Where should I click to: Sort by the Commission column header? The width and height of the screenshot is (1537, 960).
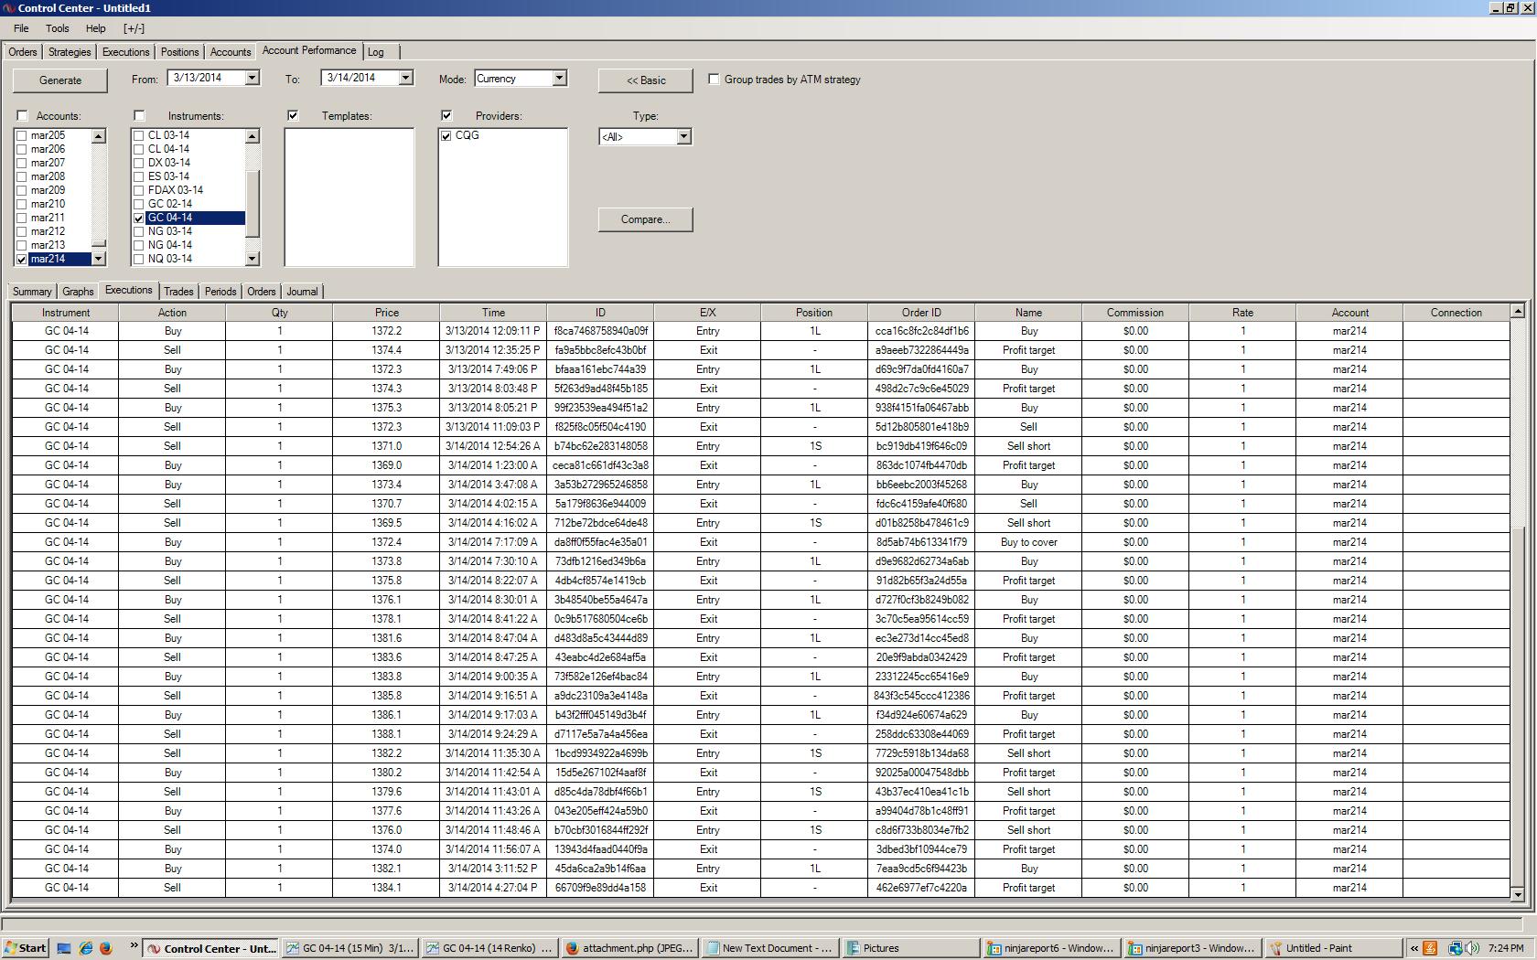tap(1135, 313)
